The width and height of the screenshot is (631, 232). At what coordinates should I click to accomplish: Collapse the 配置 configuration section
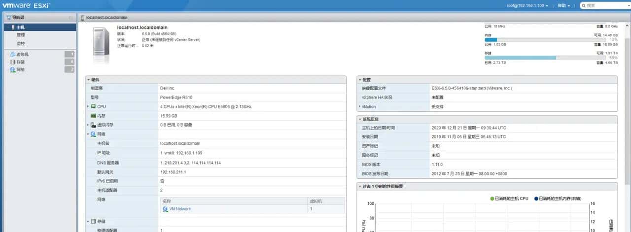coord(359,79)
